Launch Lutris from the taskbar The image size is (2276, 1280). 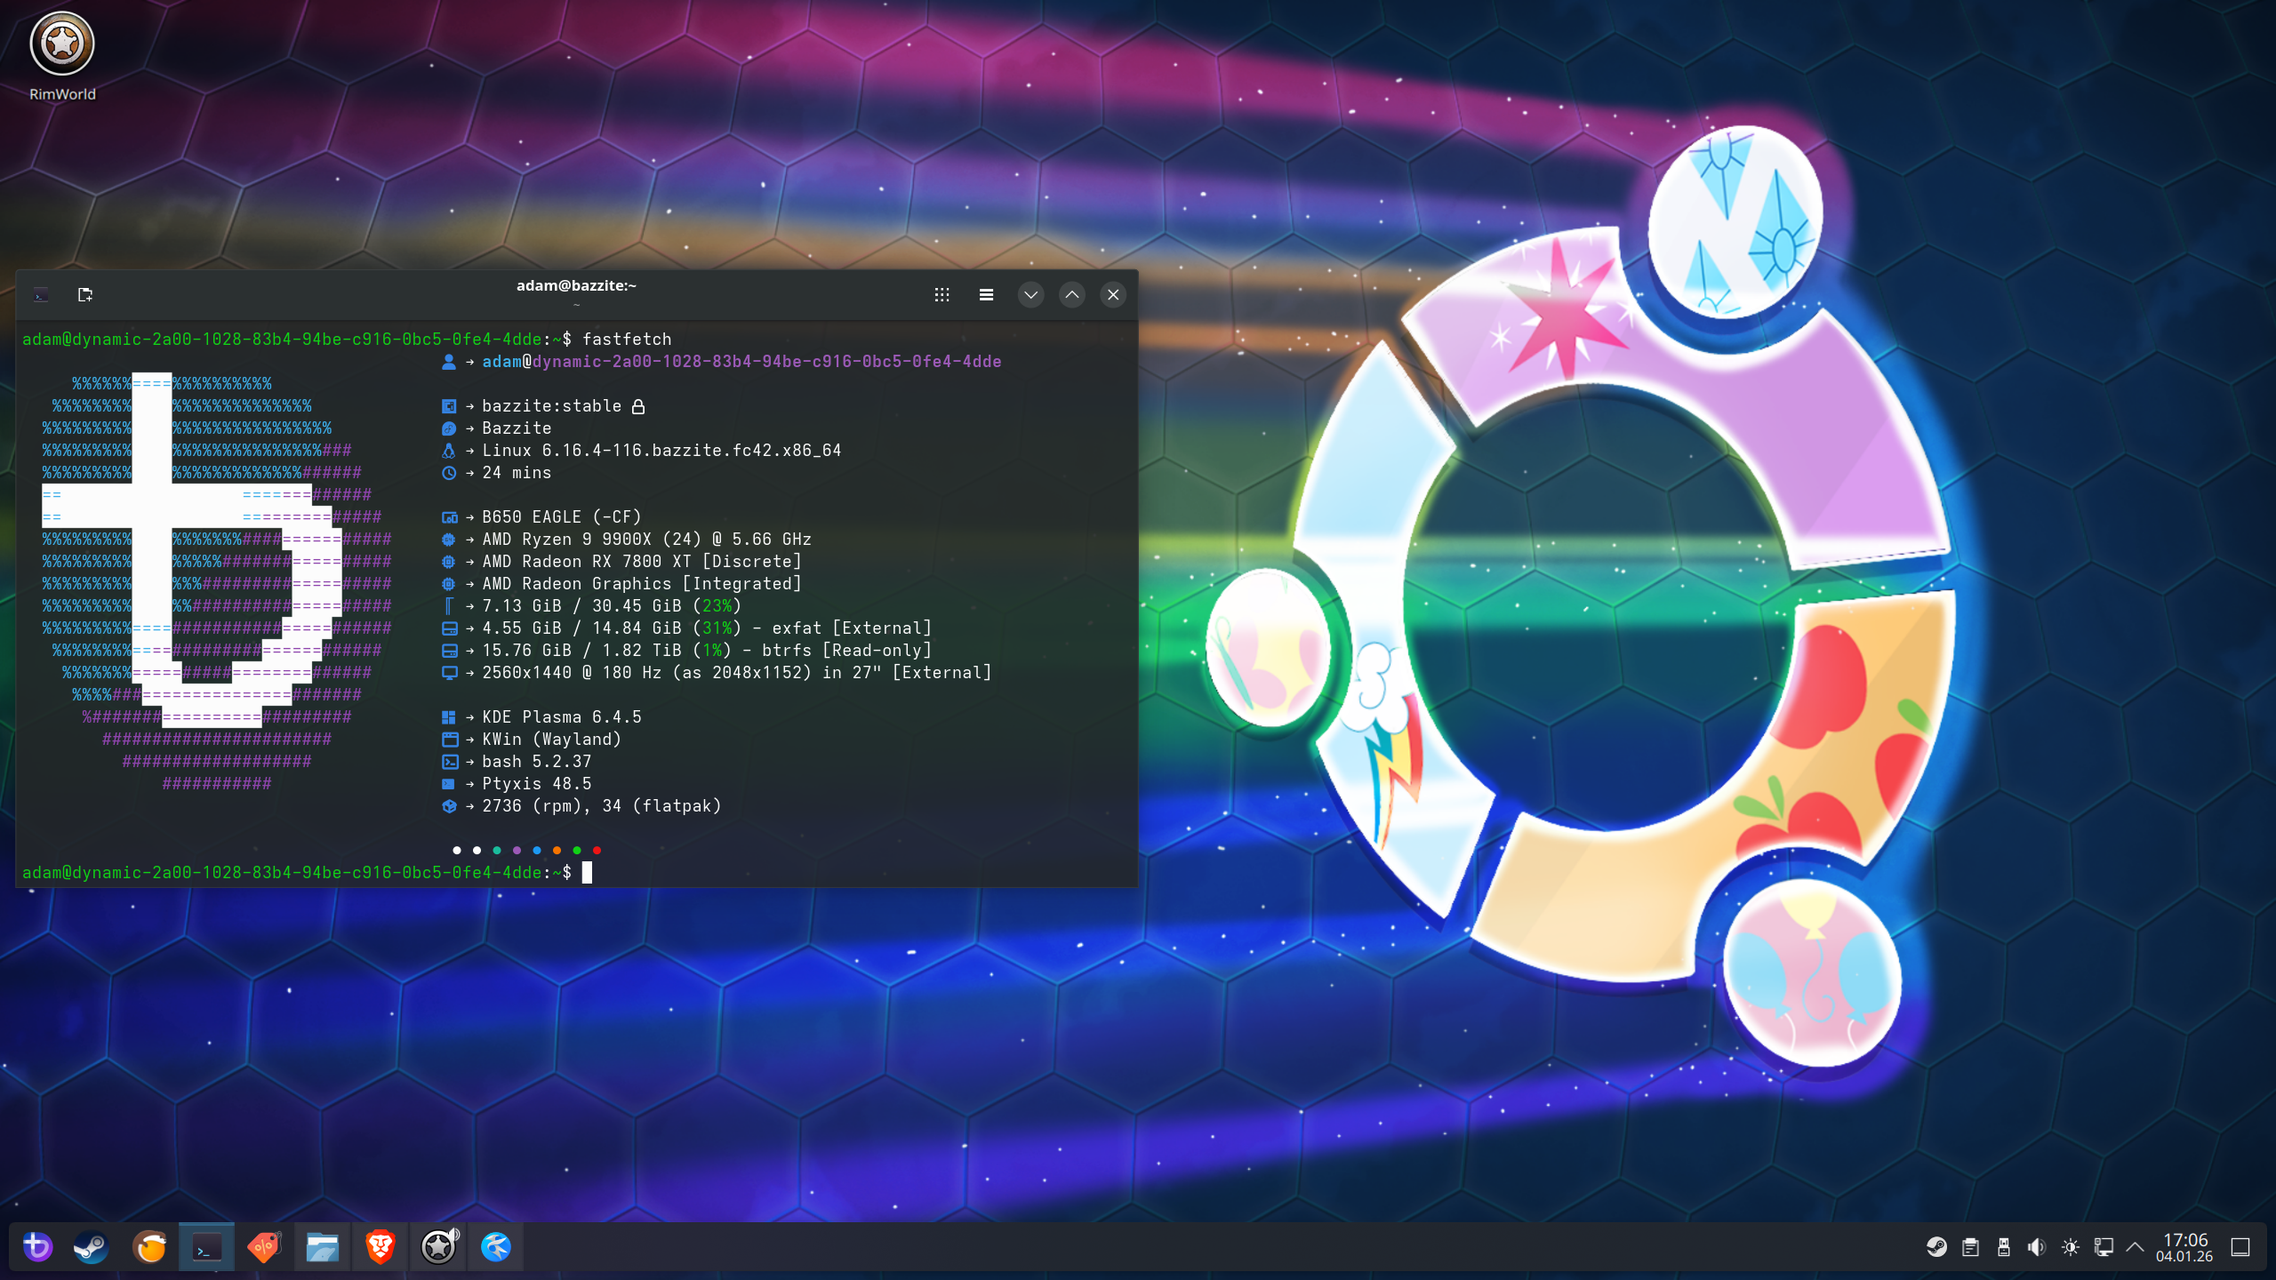pyautogui.click(x=149, y=1247)
